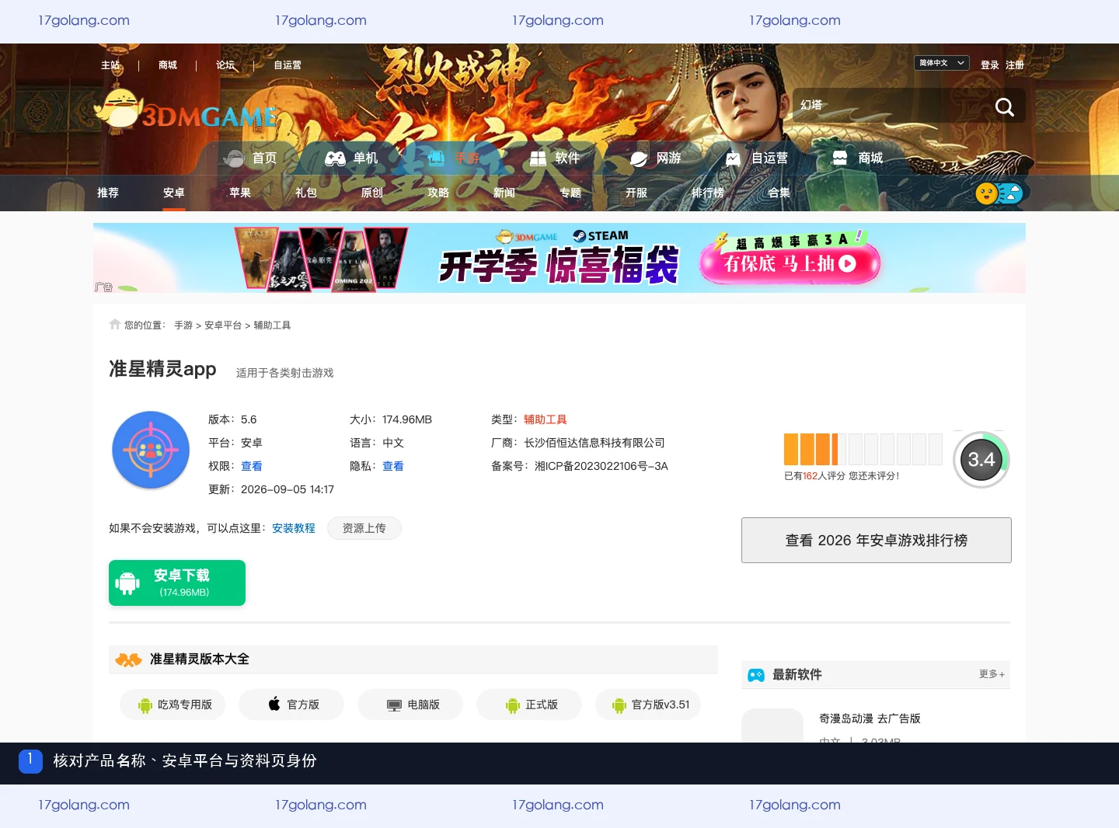Open the 简体中文 language dropdown
Viewport: 1119px width, 828px height.
(x=942, y=63)
